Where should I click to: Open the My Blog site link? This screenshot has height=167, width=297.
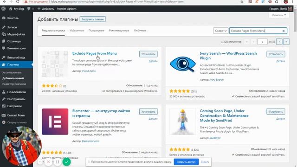[x=16, y=9]
